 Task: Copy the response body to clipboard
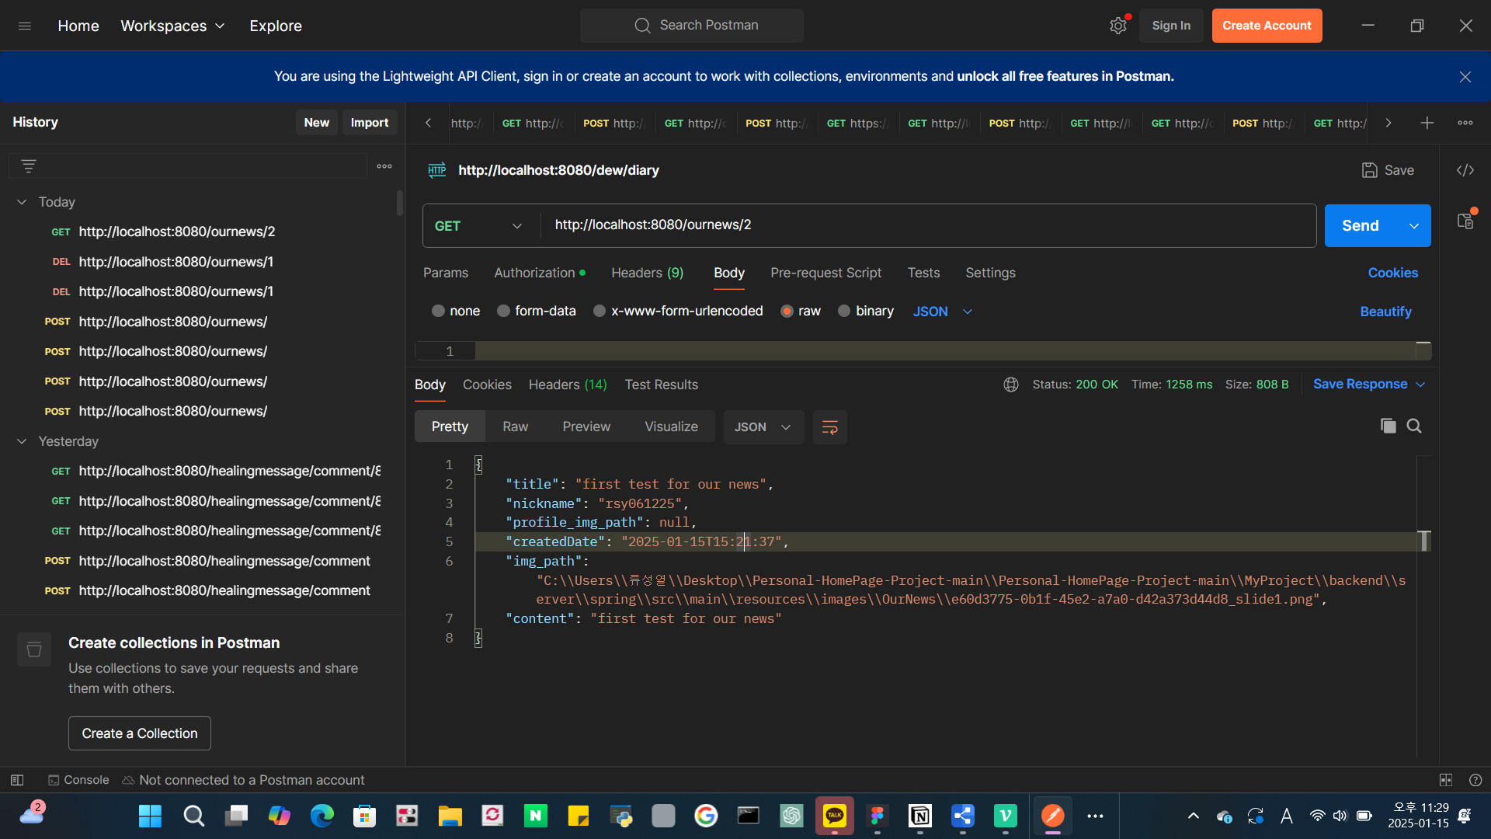[1388, 426]
